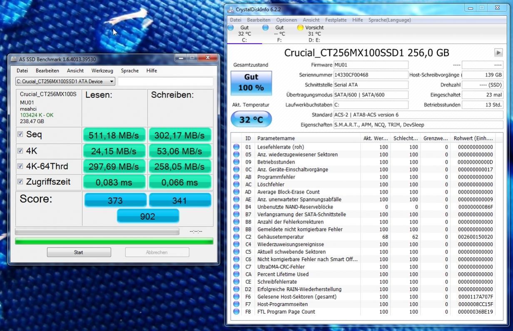Click green benchmark progress bar
Viewport: 513px width, 331px height.
click(x=114, y=241)
